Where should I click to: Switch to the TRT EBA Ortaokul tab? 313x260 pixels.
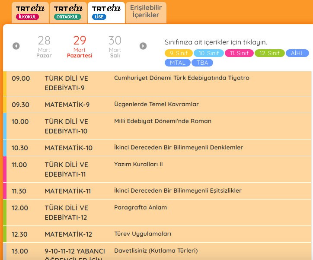pyautogui.click(x=68, y=12)
